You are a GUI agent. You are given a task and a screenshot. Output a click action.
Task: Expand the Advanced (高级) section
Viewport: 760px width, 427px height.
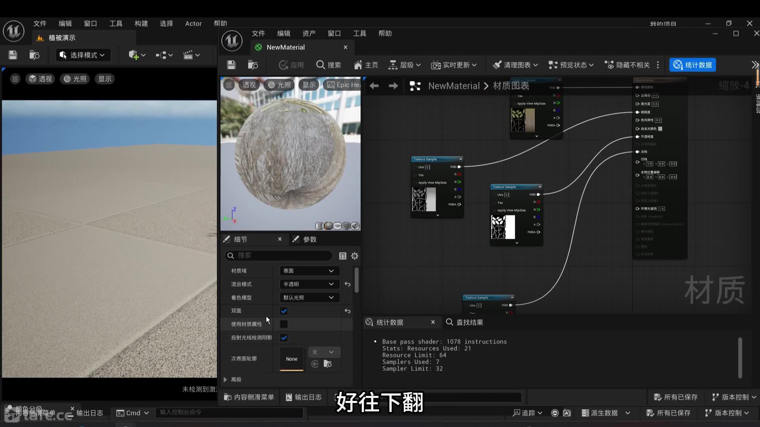225,380
